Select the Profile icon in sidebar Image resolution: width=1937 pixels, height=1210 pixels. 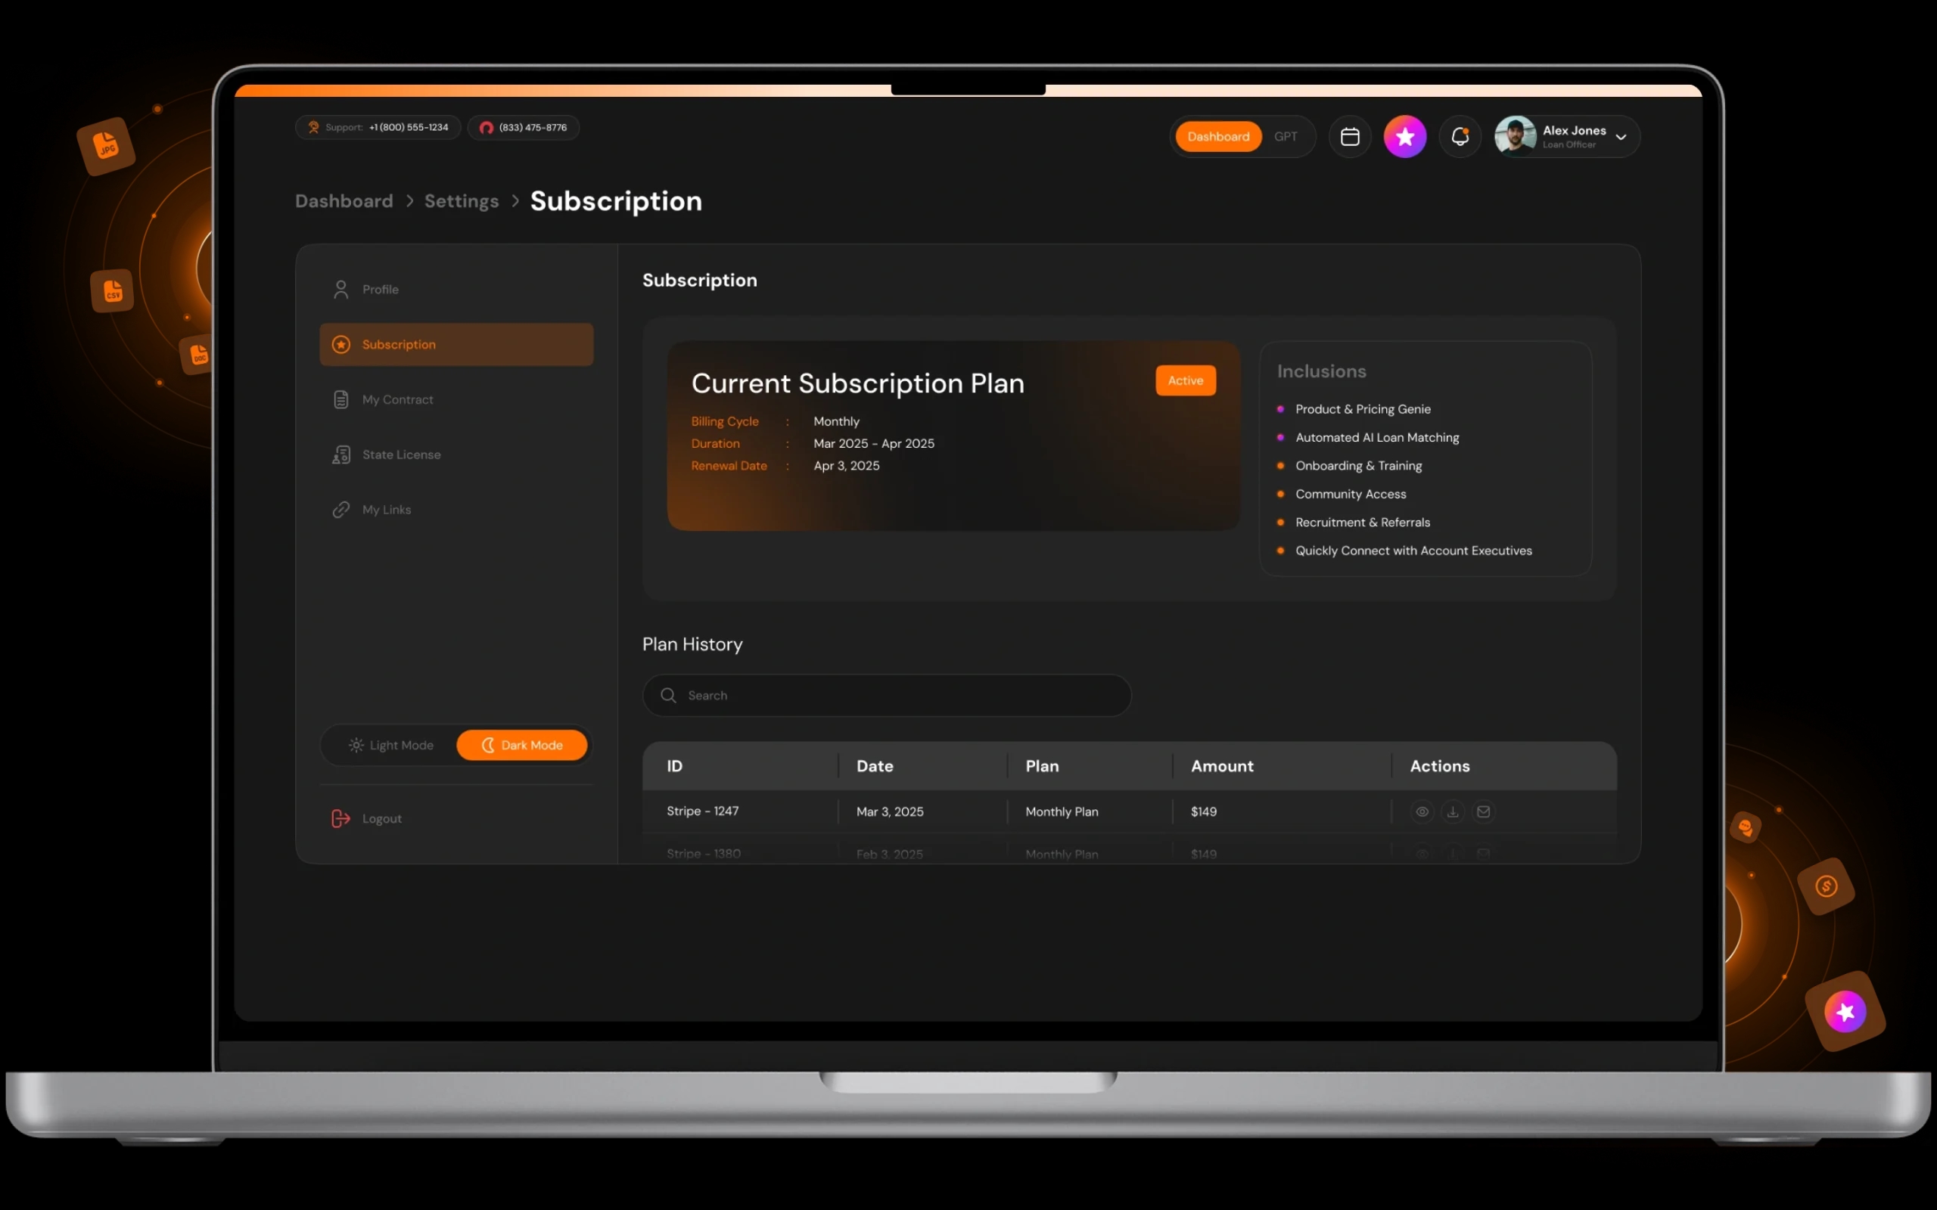[341, 289]
